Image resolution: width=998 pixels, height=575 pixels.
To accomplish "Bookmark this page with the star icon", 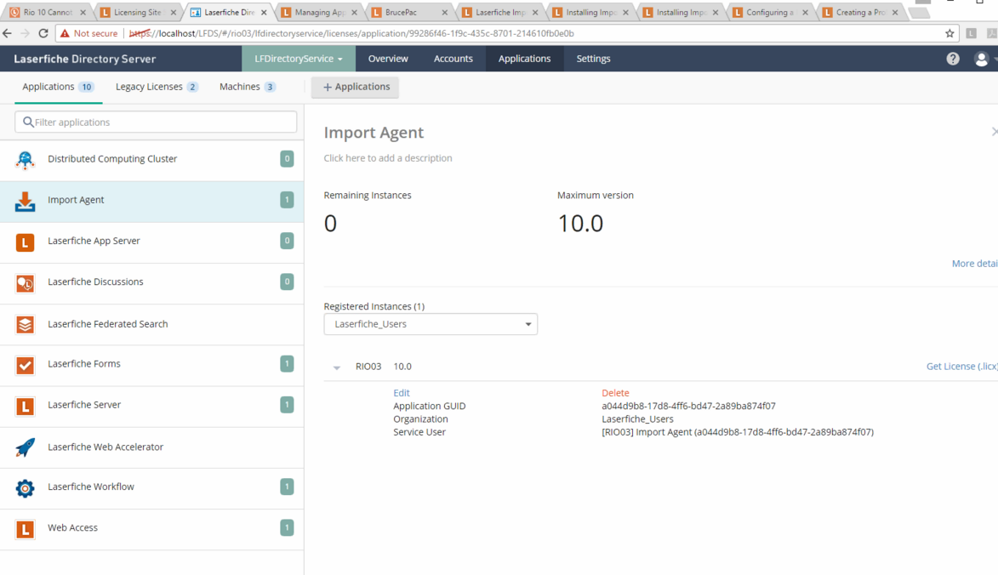I will pos(950,33).
